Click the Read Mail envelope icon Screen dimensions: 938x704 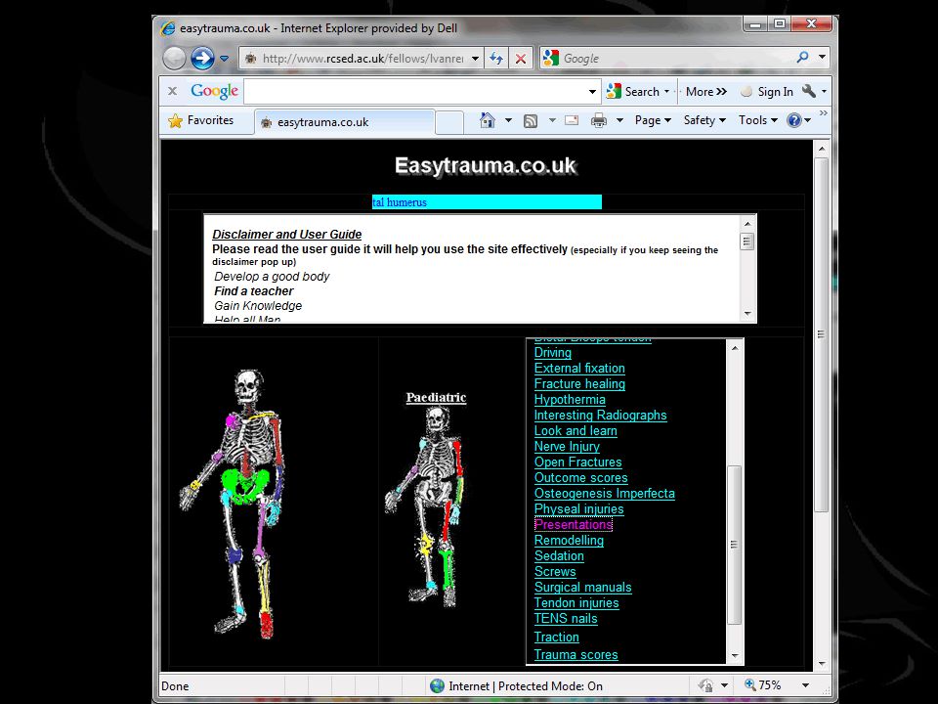coord(572,120)
